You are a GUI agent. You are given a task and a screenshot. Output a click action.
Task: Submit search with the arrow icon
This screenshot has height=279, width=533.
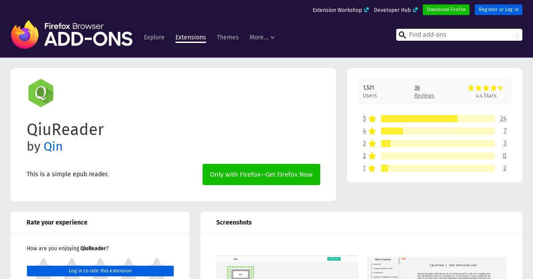coord(516,35)
